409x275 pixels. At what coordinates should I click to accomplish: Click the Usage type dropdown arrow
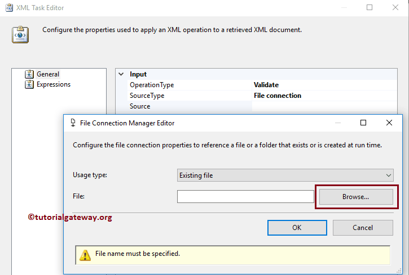pos(388,175)
